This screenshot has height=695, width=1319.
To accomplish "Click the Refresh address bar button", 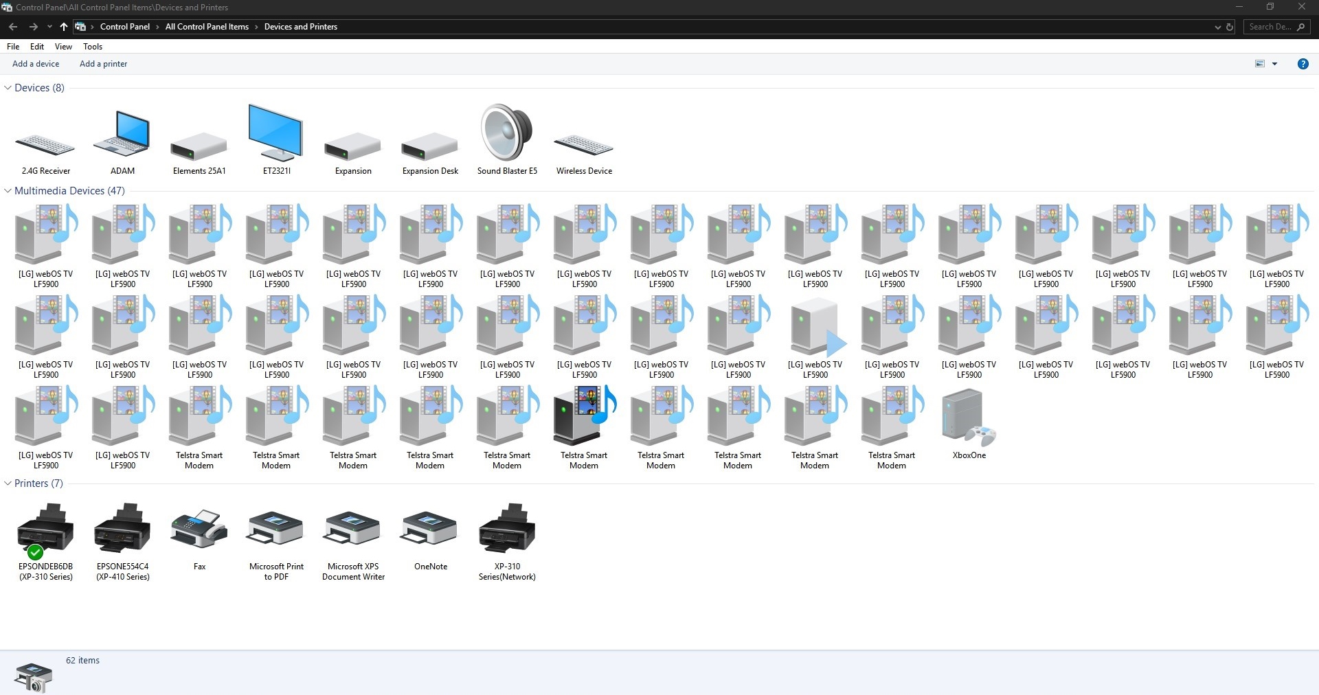I will [1230, 27].
